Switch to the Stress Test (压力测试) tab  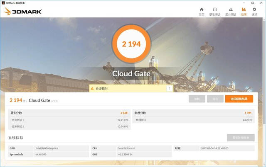(x=231, y=12)
